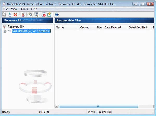Click the 0 File(s) status bar text
The height and width of the screenshot is (116, 156).
coord(44,112)
